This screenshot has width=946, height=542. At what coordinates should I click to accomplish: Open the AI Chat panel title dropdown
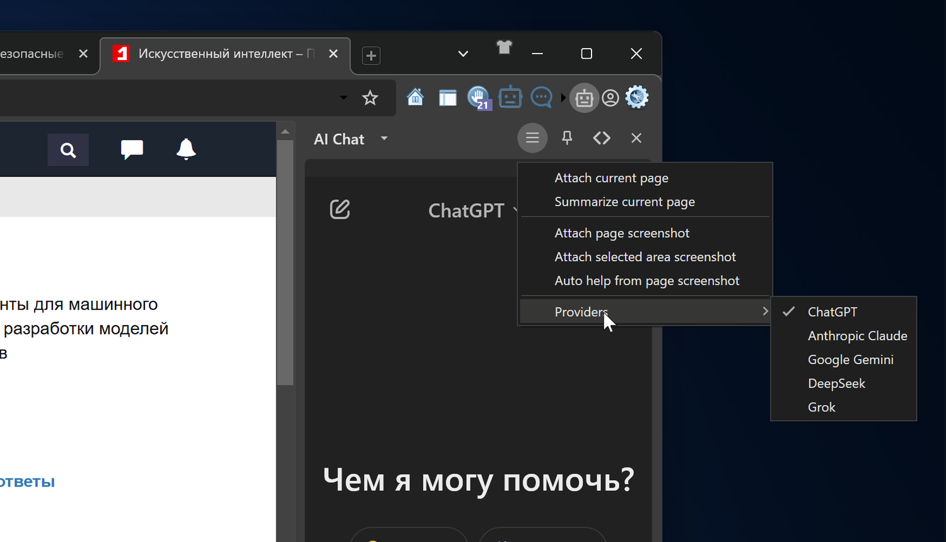pos(384,138)
